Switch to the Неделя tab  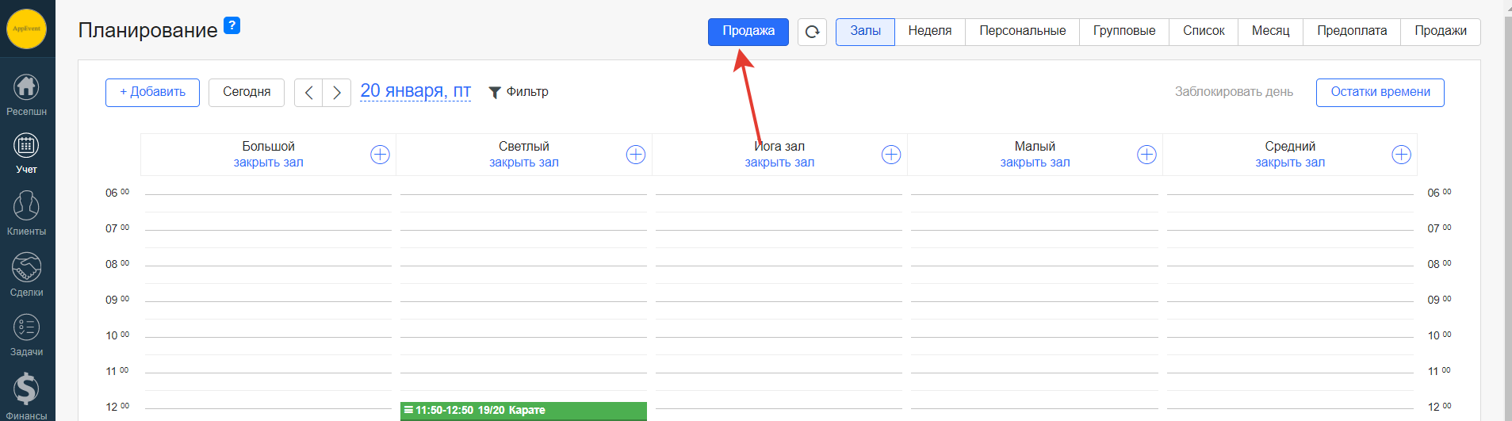(x=929, y=31)
